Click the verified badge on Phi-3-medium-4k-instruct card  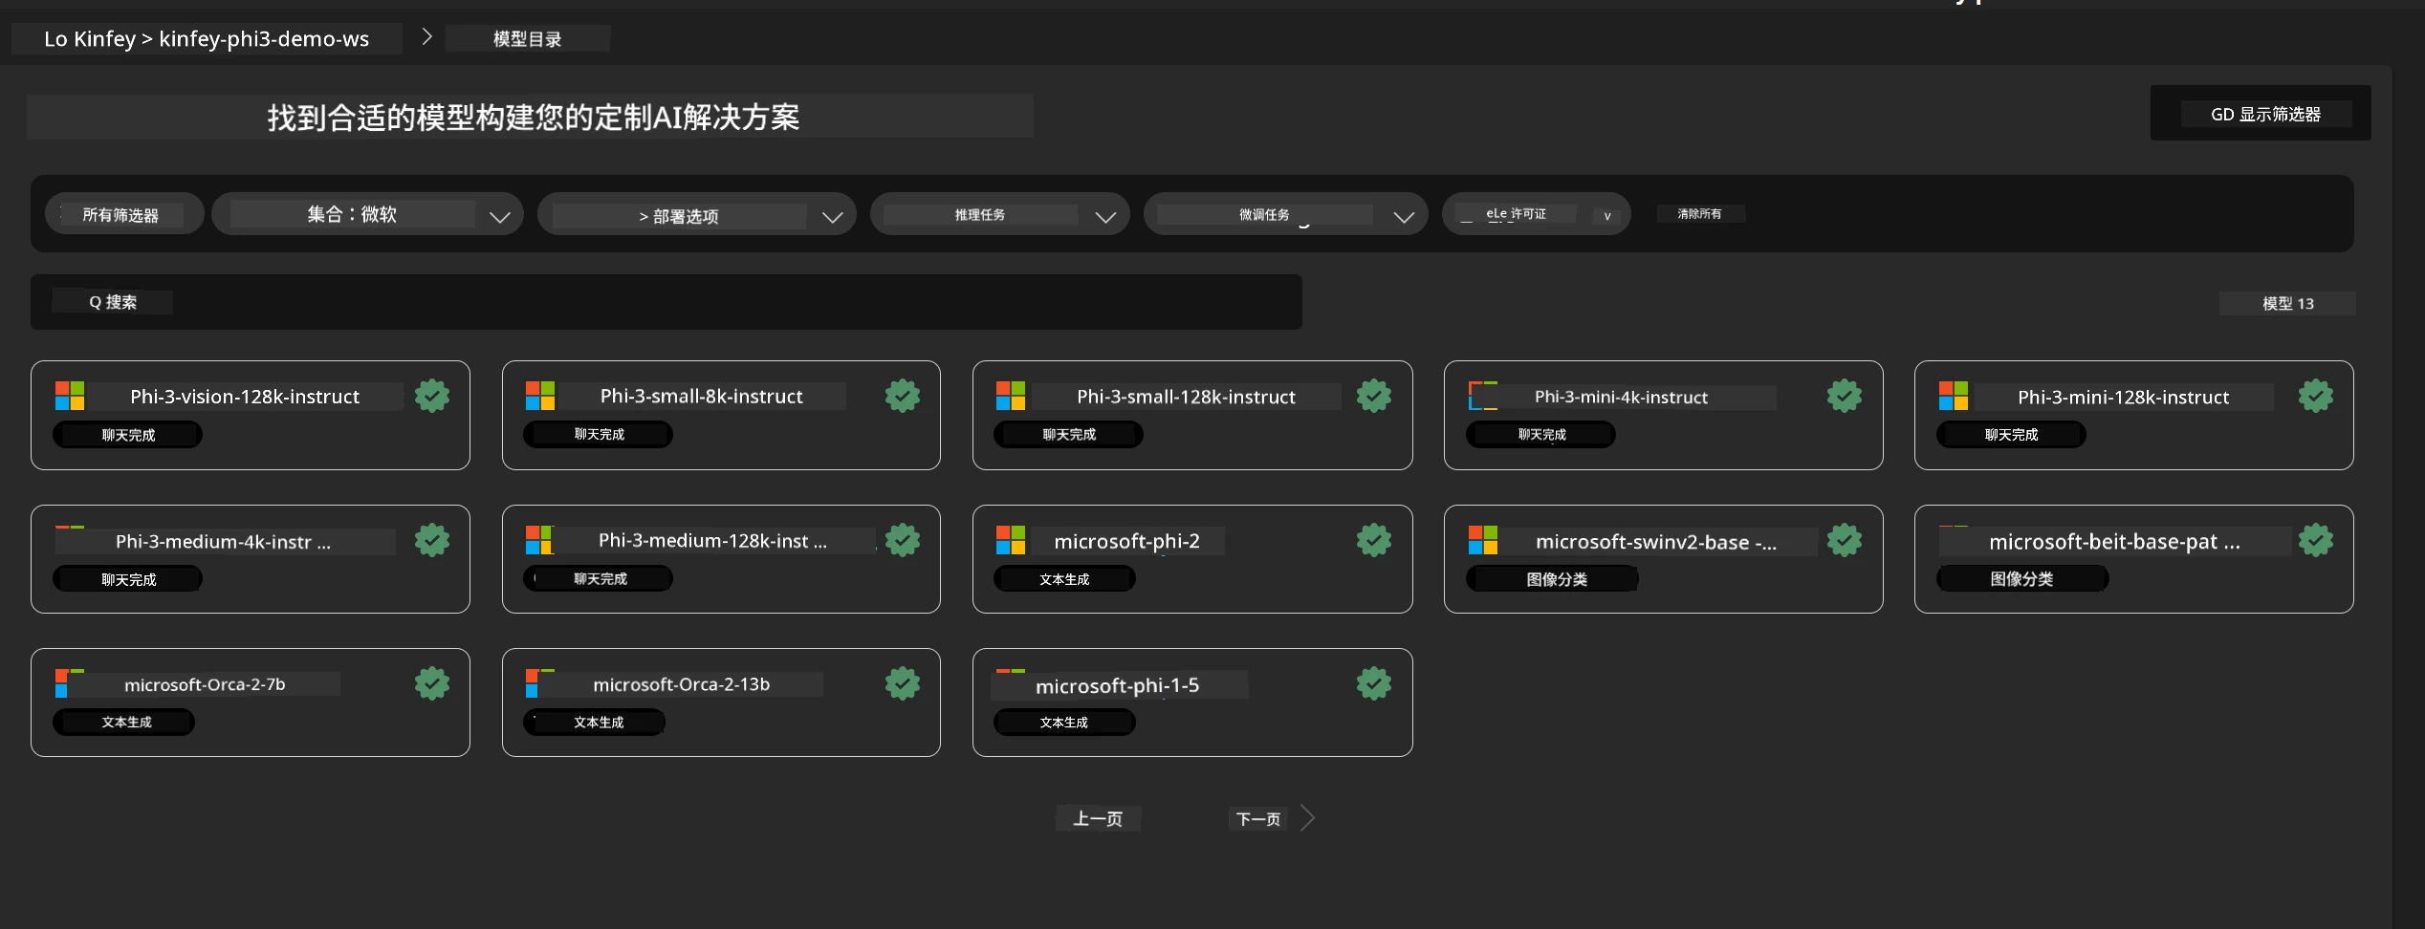[x=432, y=540]
